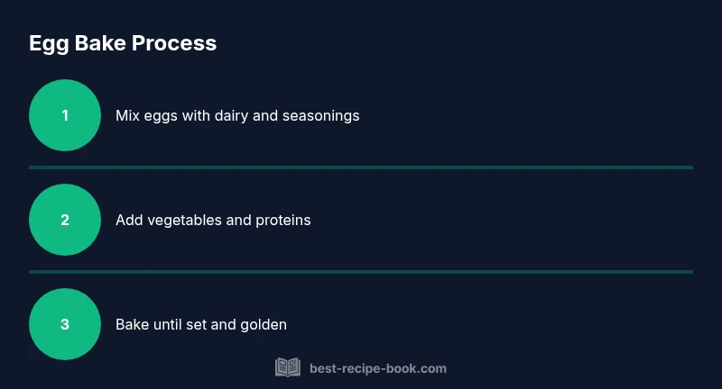Click the word "Mix" in step 1
Image resolution: width=722 pixels, height=389 pixels.
pyautogui.click(x=127, y=115)
